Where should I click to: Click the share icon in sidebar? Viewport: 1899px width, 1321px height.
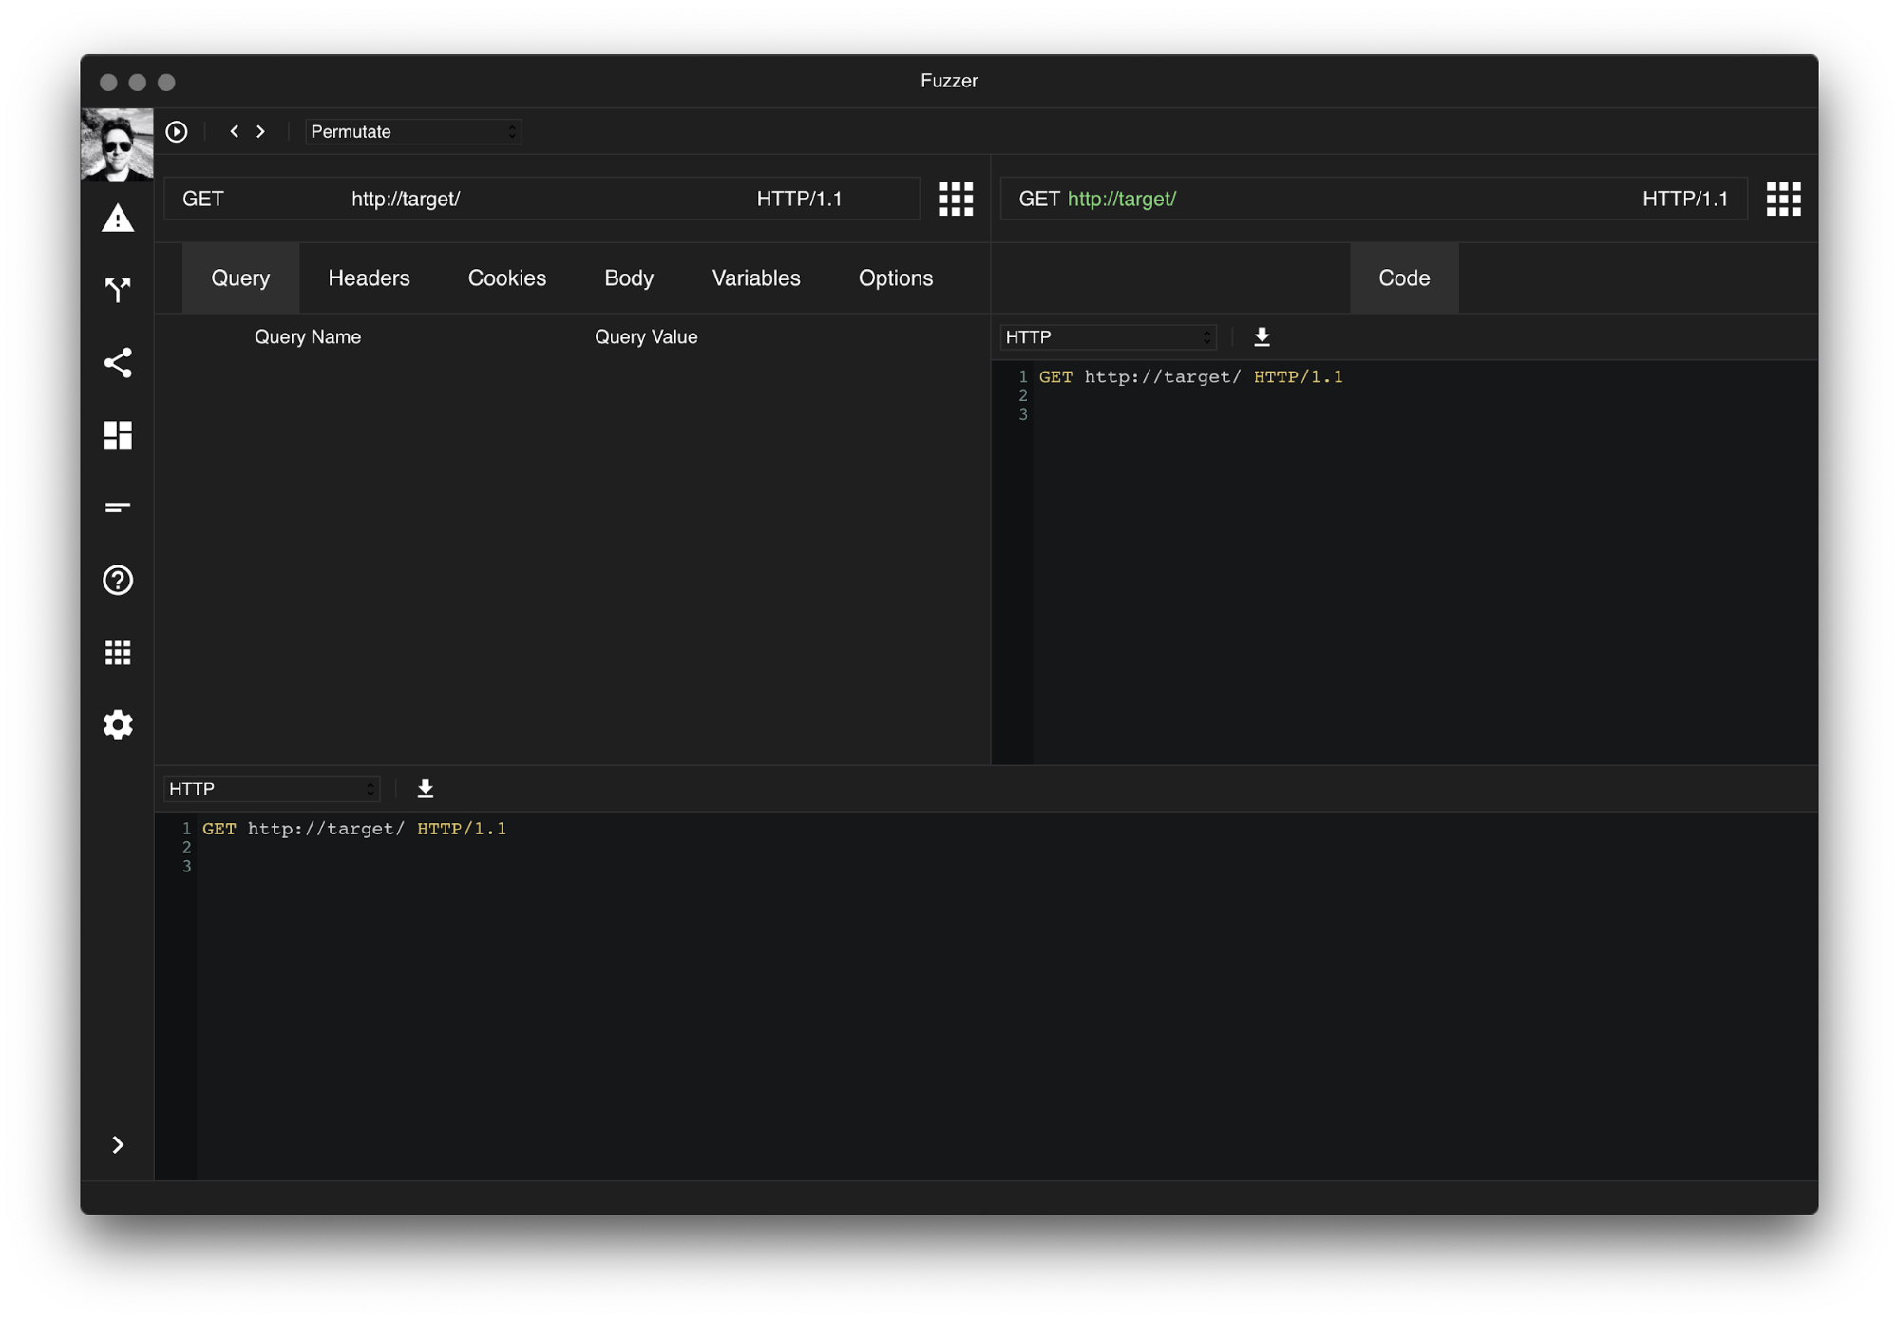pos(118,363)
